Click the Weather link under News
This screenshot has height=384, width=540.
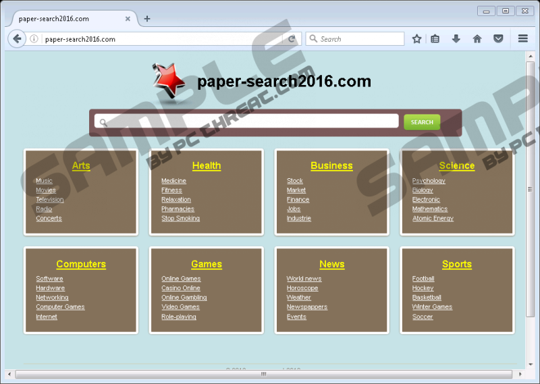(298, 298)
